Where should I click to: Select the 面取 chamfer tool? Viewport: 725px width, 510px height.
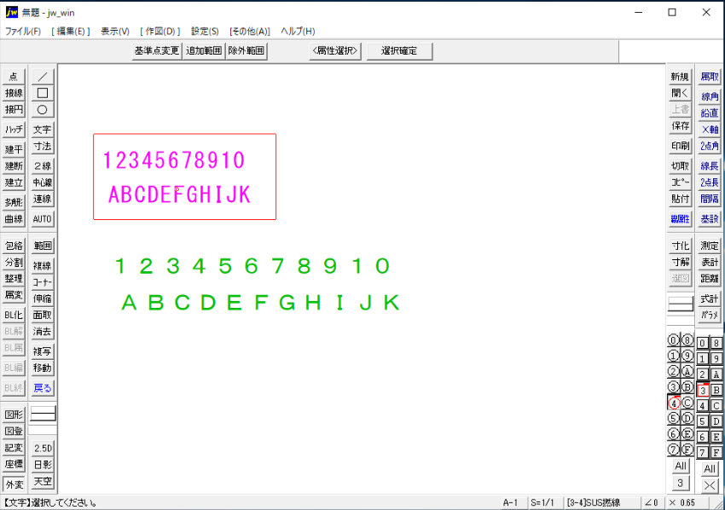tap(42, 316)
